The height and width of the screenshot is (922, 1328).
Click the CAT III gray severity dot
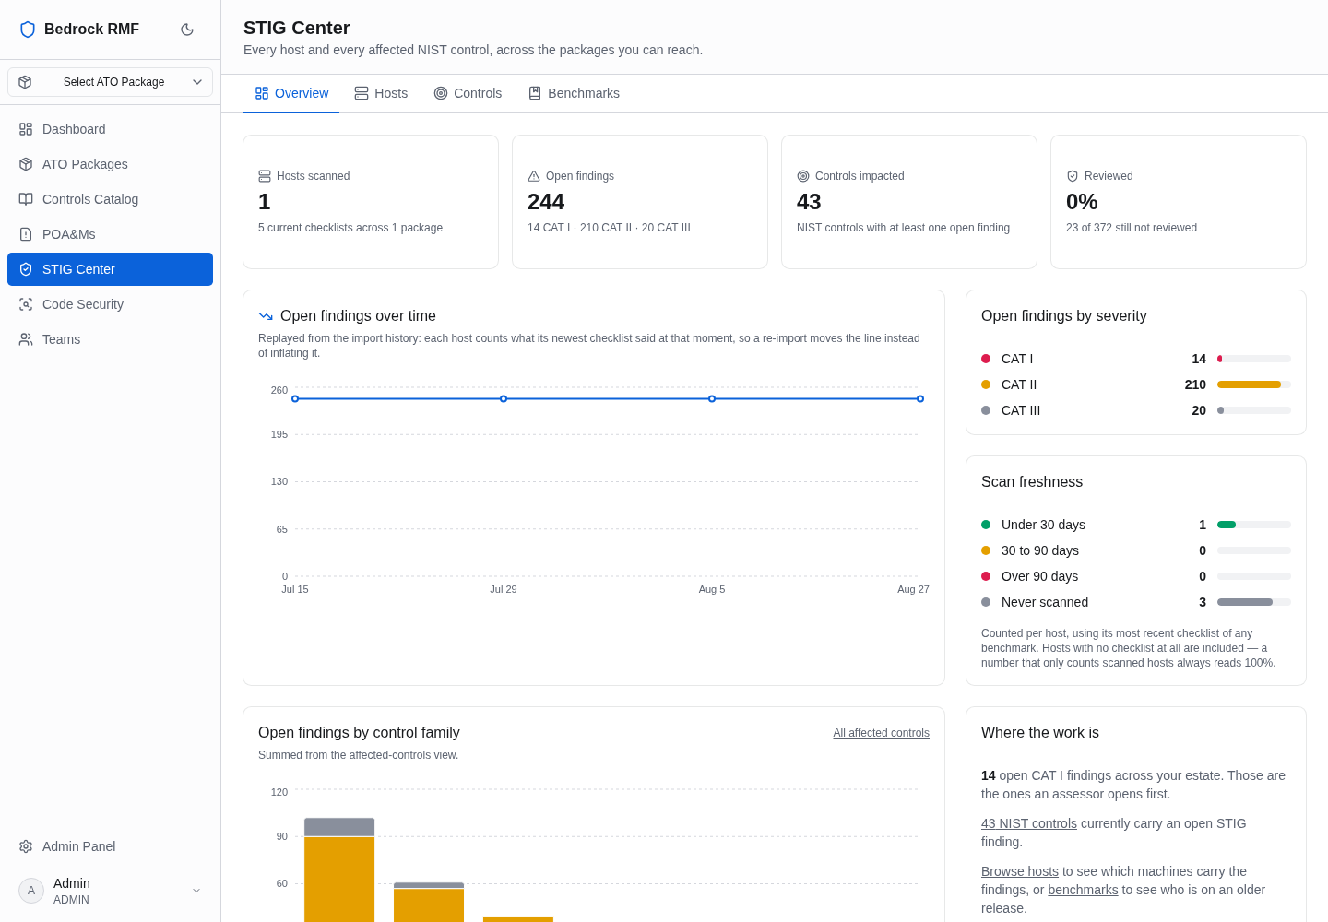986,410
